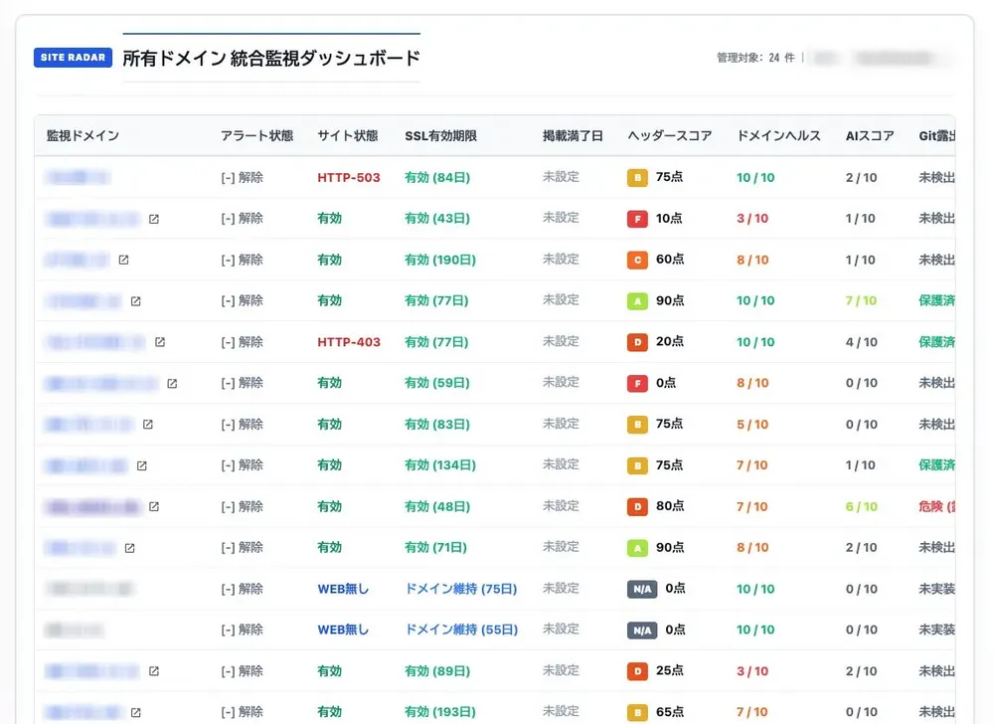Click the A grade badge in the 有効 (71日) row
Image resolution: width=994 pixels, height=724 pixels.
pos(637,548)
